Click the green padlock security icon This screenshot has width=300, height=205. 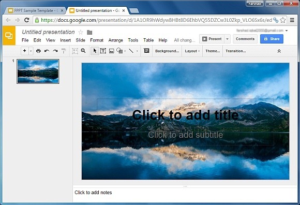coord(37,20)
